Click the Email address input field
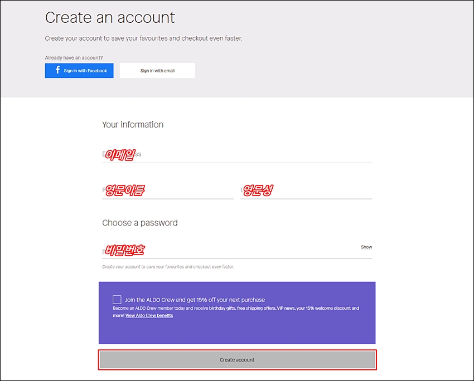This screenshot has width=474, height=381. point(237,155)
